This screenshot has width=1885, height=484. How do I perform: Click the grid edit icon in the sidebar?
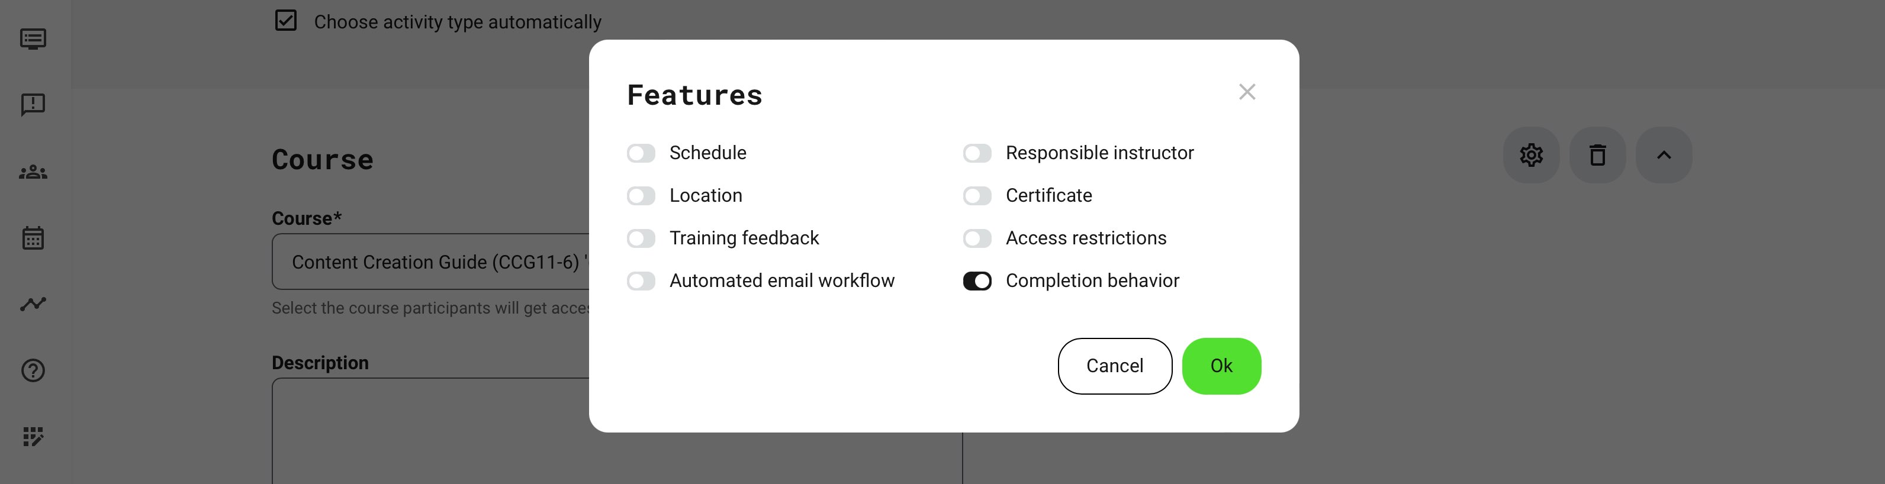click(33, 437)
